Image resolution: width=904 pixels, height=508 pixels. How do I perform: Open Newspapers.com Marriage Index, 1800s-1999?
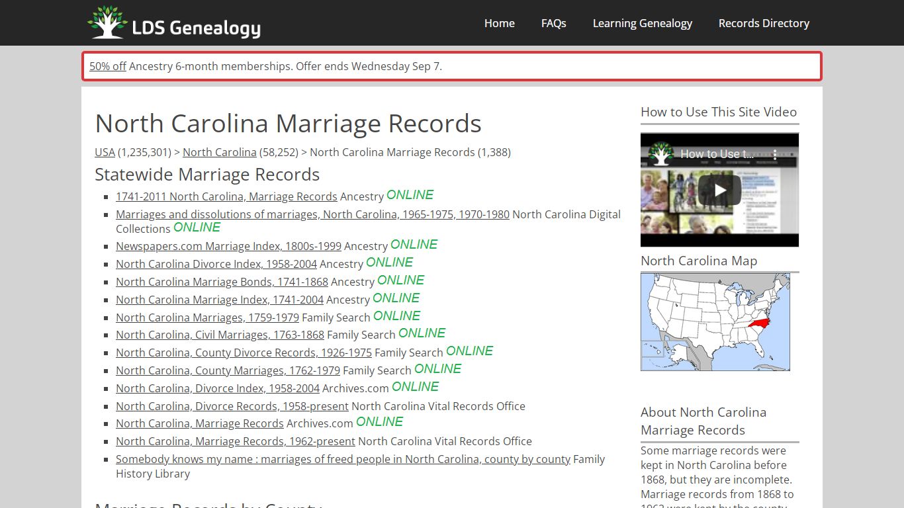pyautogui.click(x=228, y=246)
